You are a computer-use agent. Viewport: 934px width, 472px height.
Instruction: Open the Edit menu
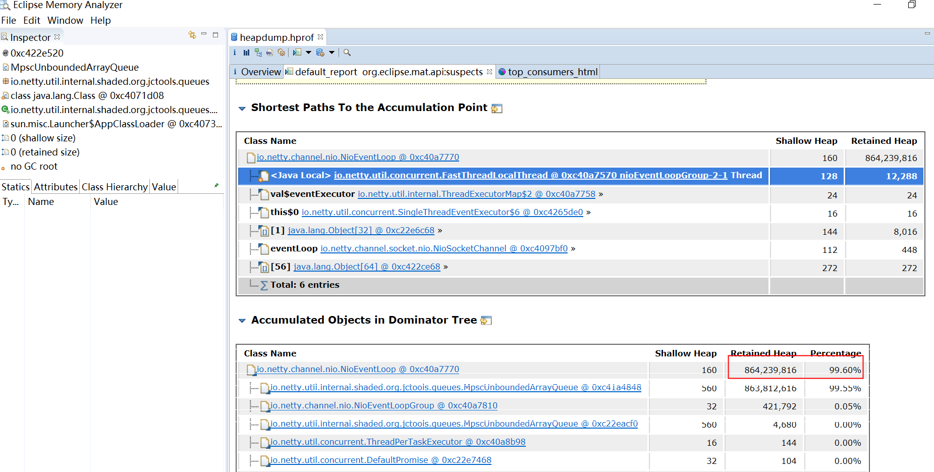tap(32, 20)
